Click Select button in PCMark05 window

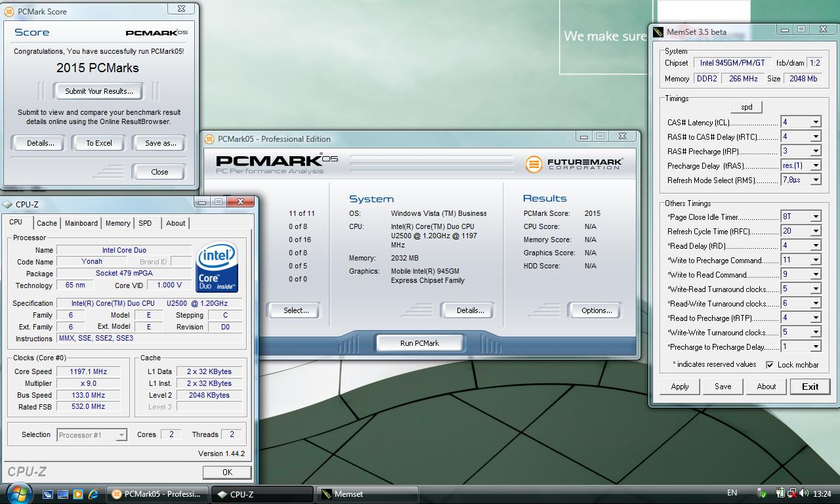[296, 310]
